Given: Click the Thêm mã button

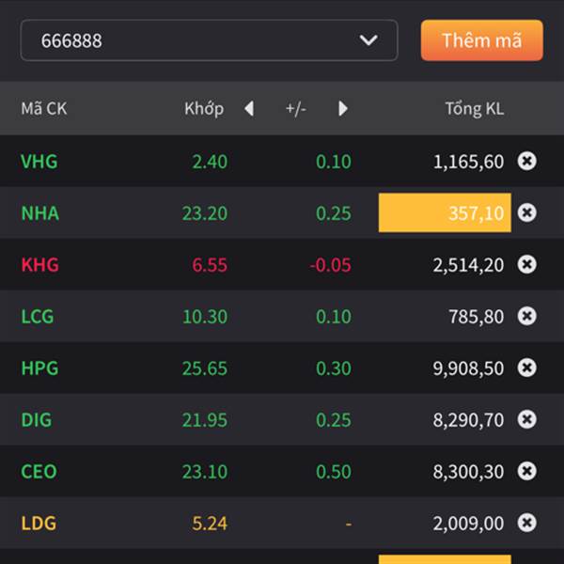Looking at the screenshot, I should pos(481,40).
